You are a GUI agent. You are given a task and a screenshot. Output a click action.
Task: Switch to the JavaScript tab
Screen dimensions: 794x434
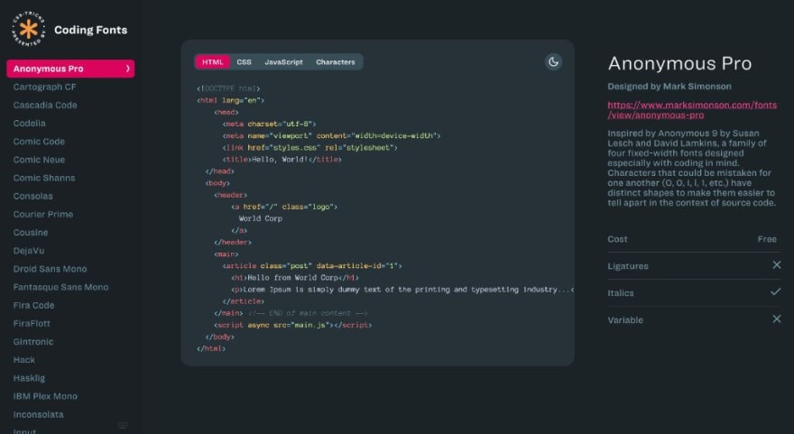coord(283,61)
